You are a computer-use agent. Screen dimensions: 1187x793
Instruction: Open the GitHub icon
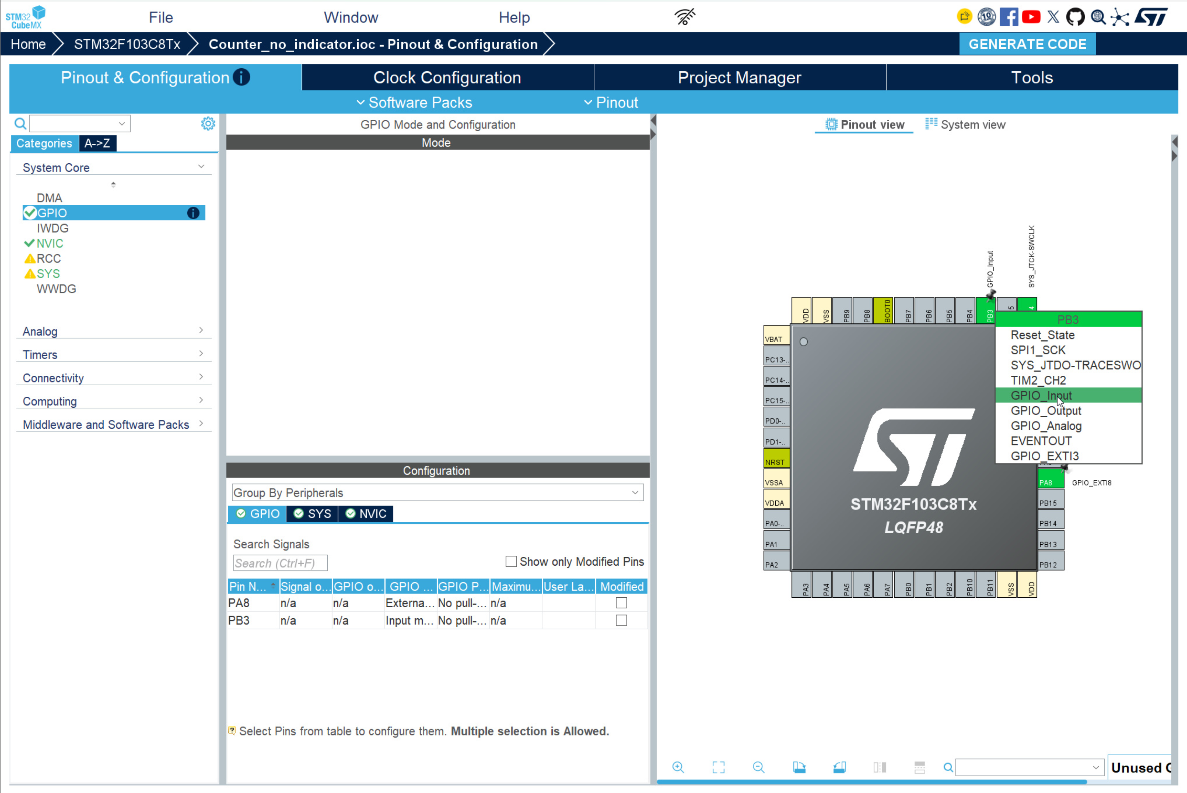[1075, 17]
